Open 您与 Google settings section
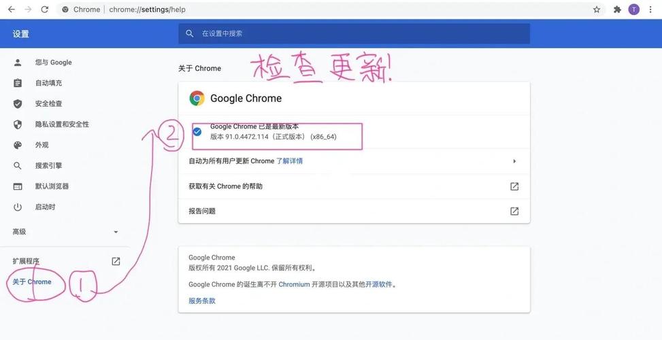The height and width of the screenshot is (340, 662). click(x=54, y=63)
